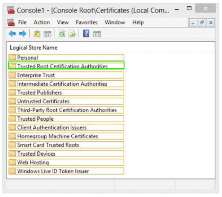The width and height of the screenshot is (222, 197).
Task: Click the Personal folder icon
Action: click(12, 58)
